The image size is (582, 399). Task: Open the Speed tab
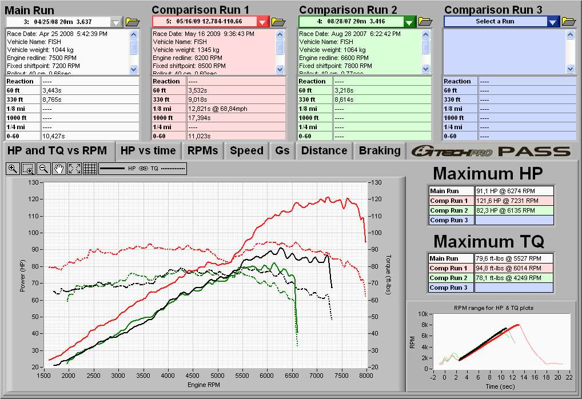246,151
